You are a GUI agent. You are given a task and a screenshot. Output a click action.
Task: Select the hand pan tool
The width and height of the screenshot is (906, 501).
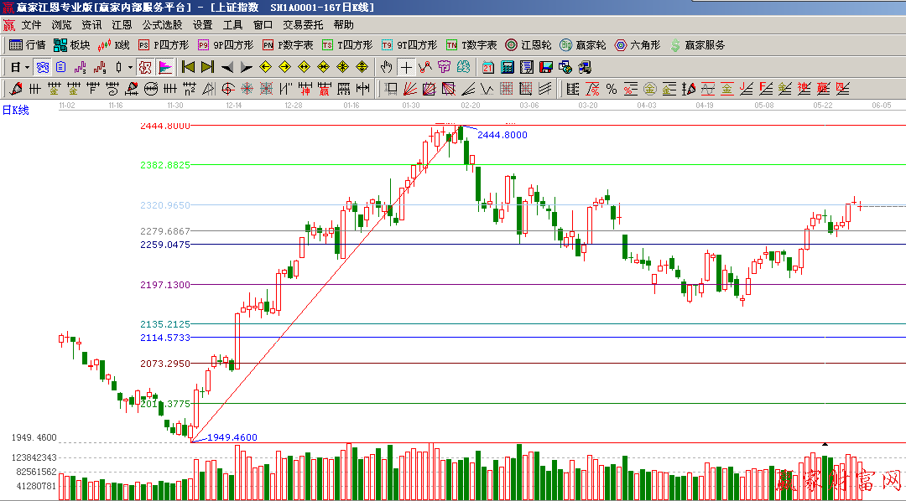(387, 67)
